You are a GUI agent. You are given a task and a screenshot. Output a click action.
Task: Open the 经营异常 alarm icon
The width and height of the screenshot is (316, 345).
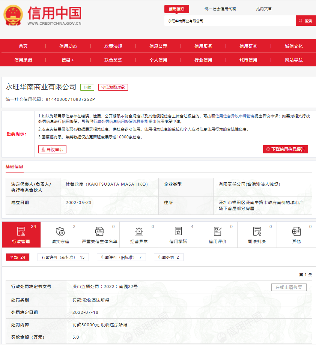tap(139, 231)
